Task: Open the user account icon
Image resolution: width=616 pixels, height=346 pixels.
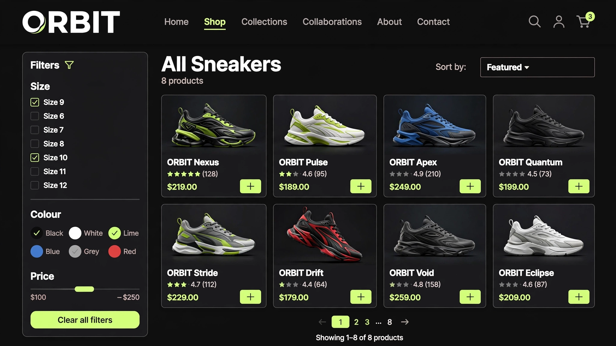Action: 559,22
